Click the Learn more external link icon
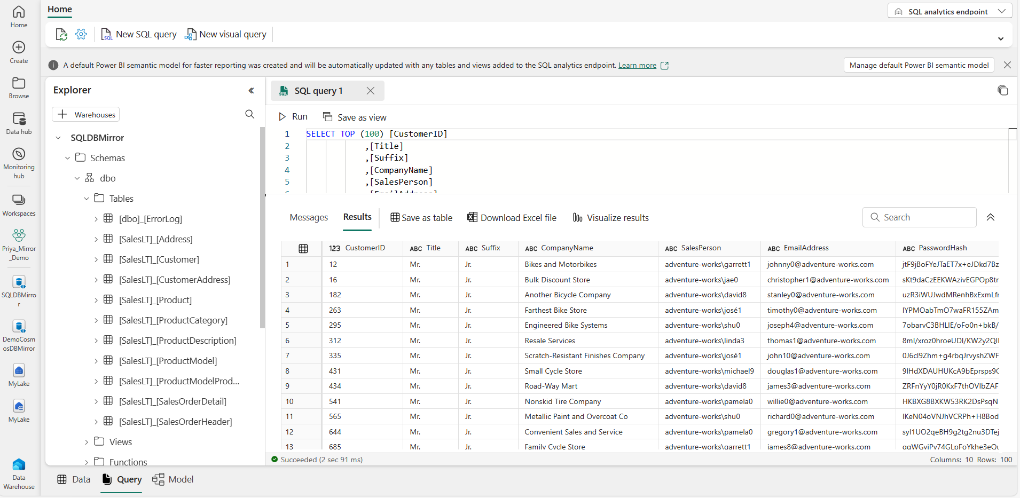 coord(665,65)
